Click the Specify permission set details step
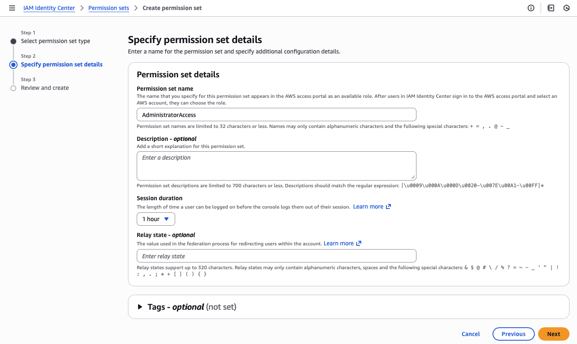 (x=61, y=64)
